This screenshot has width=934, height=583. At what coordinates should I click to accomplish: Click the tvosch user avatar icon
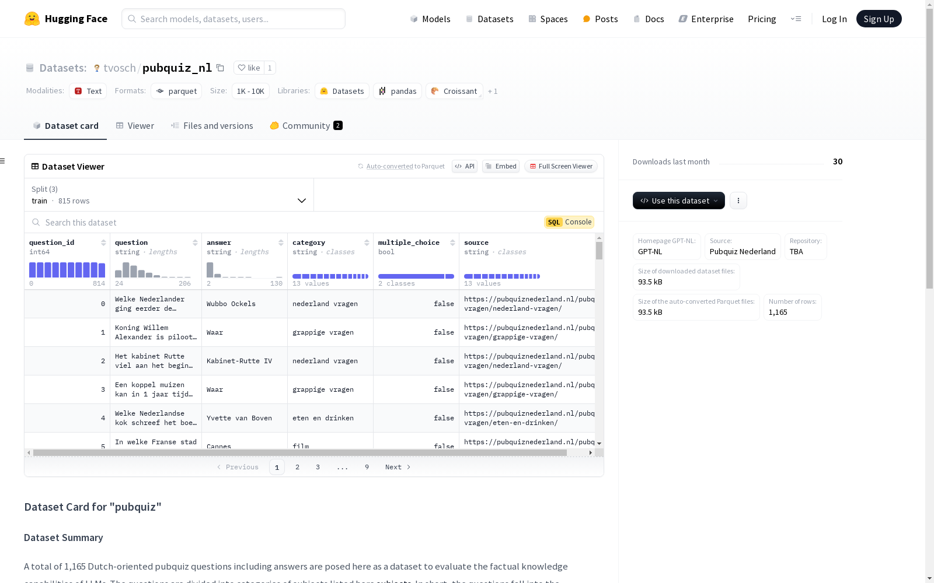[x=97, y=68]
